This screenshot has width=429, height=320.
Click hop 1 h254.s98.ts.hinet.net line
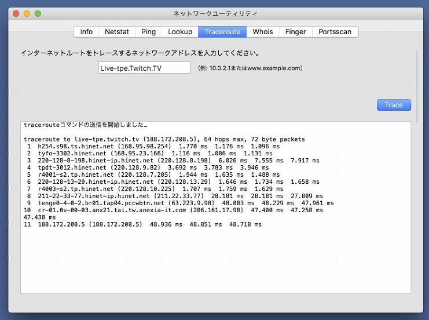click(x=153, y=146)
